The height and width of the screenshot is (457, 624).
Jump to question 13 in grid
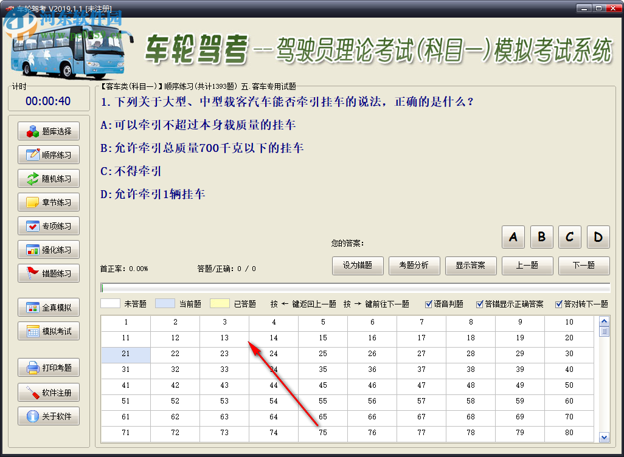[x=224, y=339]
